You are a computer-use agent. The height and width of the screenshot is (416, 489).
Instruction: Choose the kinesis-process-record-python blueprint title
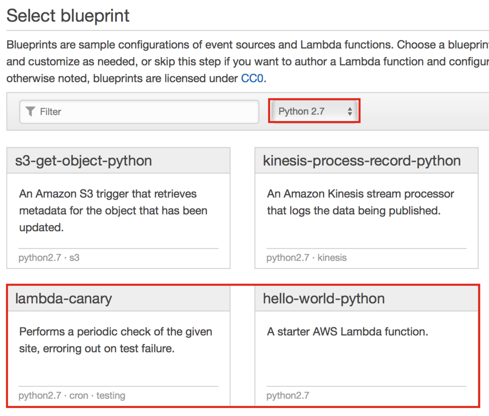[361, 161]
